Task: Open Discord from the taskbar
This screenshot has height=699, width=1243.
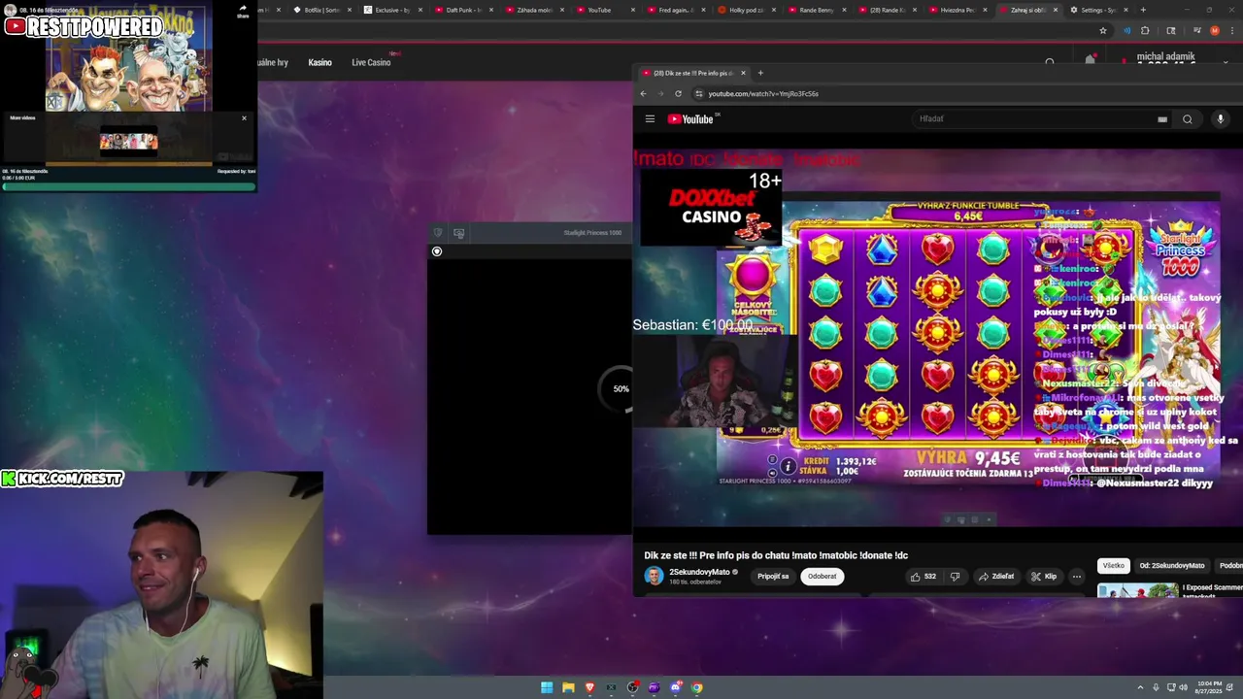Action: [675, 687]
